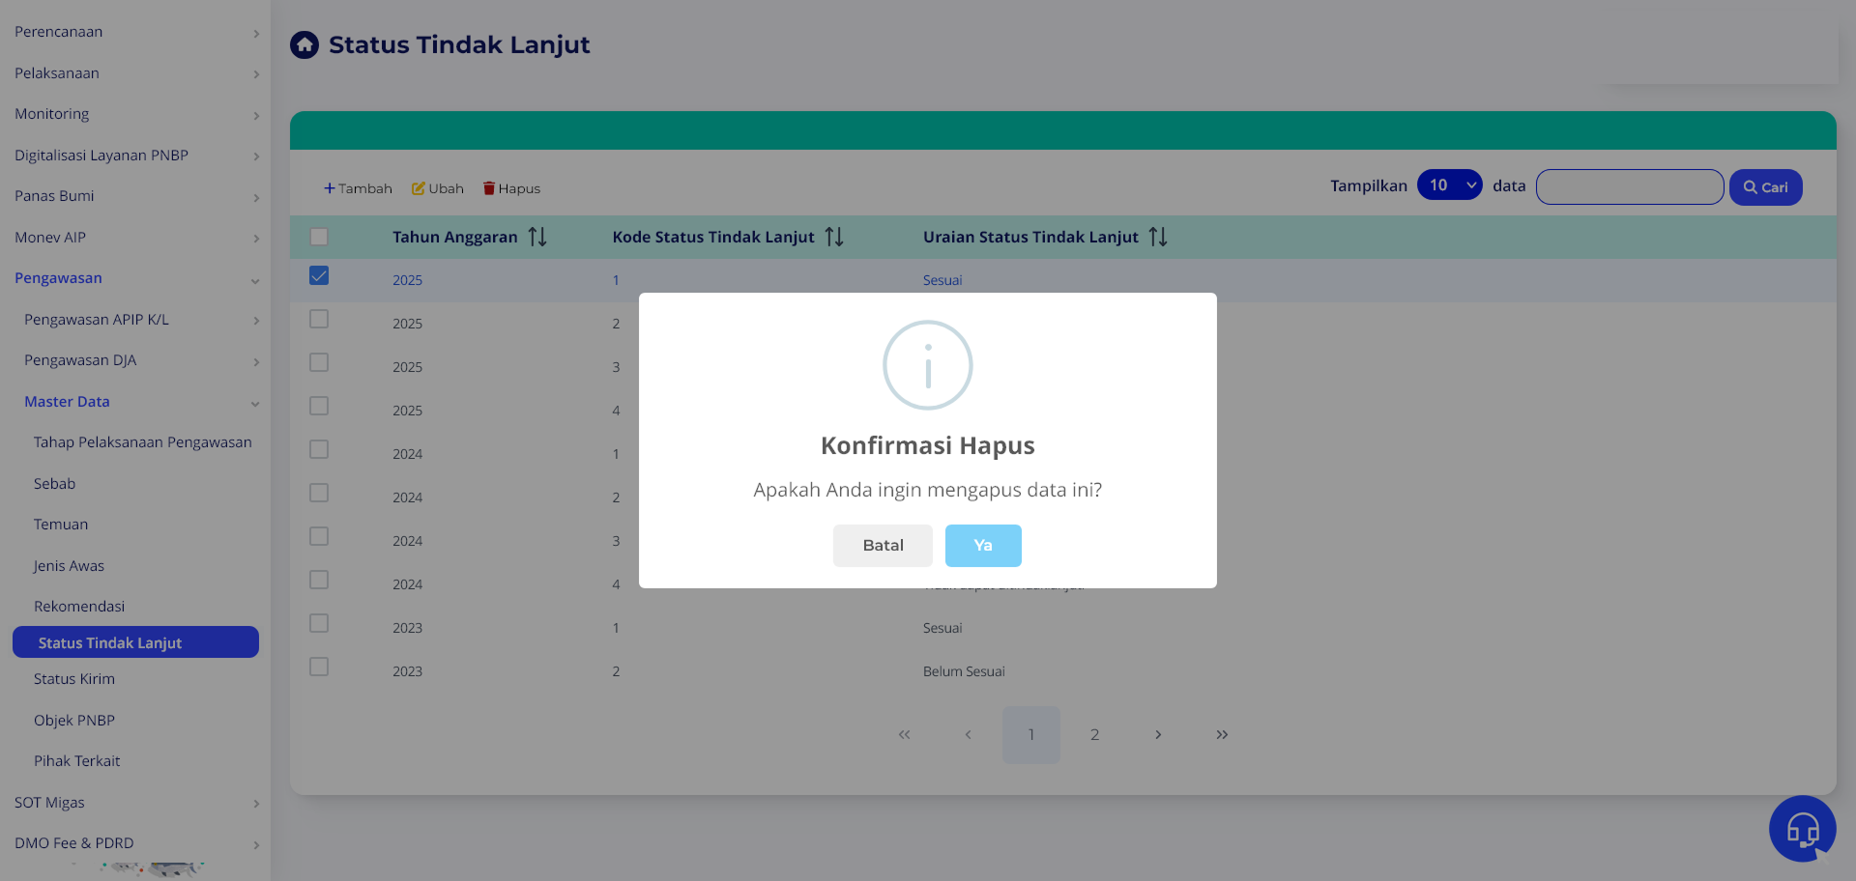Uncheck the selected 2025 row checkbox
The height and width of the screenshot is (881, 1856).
319,275
